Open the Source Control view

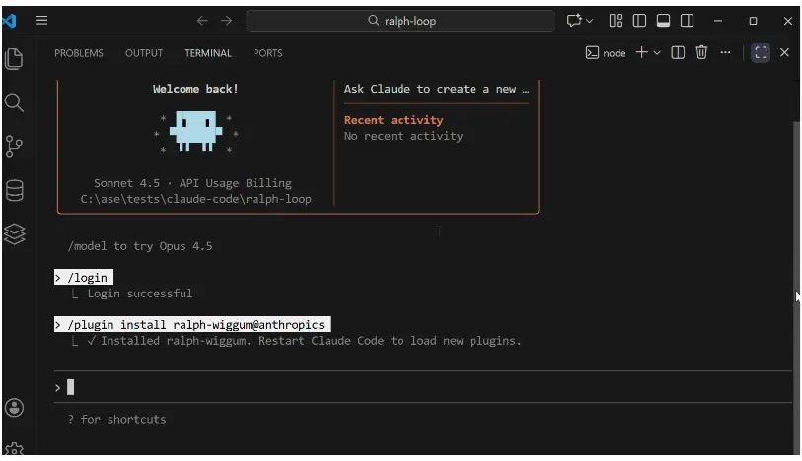point(14,146)
